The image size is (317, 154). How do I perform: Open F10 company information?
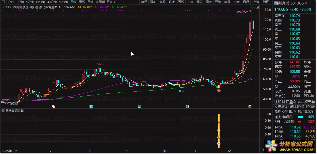point(190,2)
